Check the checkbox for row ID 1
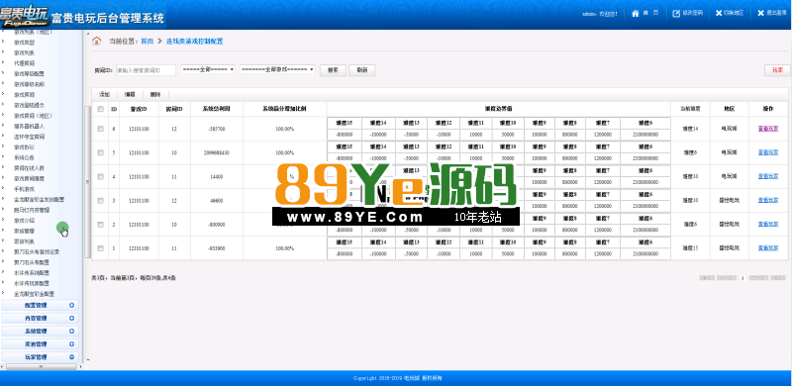The image size is (792, 386). 101,248
